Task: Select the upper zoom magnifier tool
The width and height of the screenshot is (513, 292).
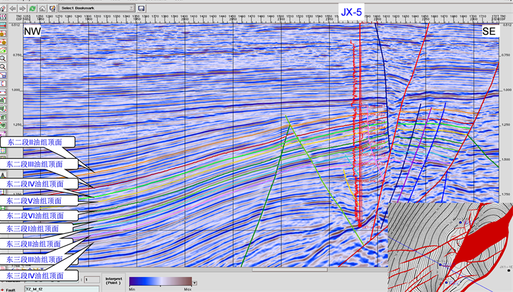Action: click(3, 59)
